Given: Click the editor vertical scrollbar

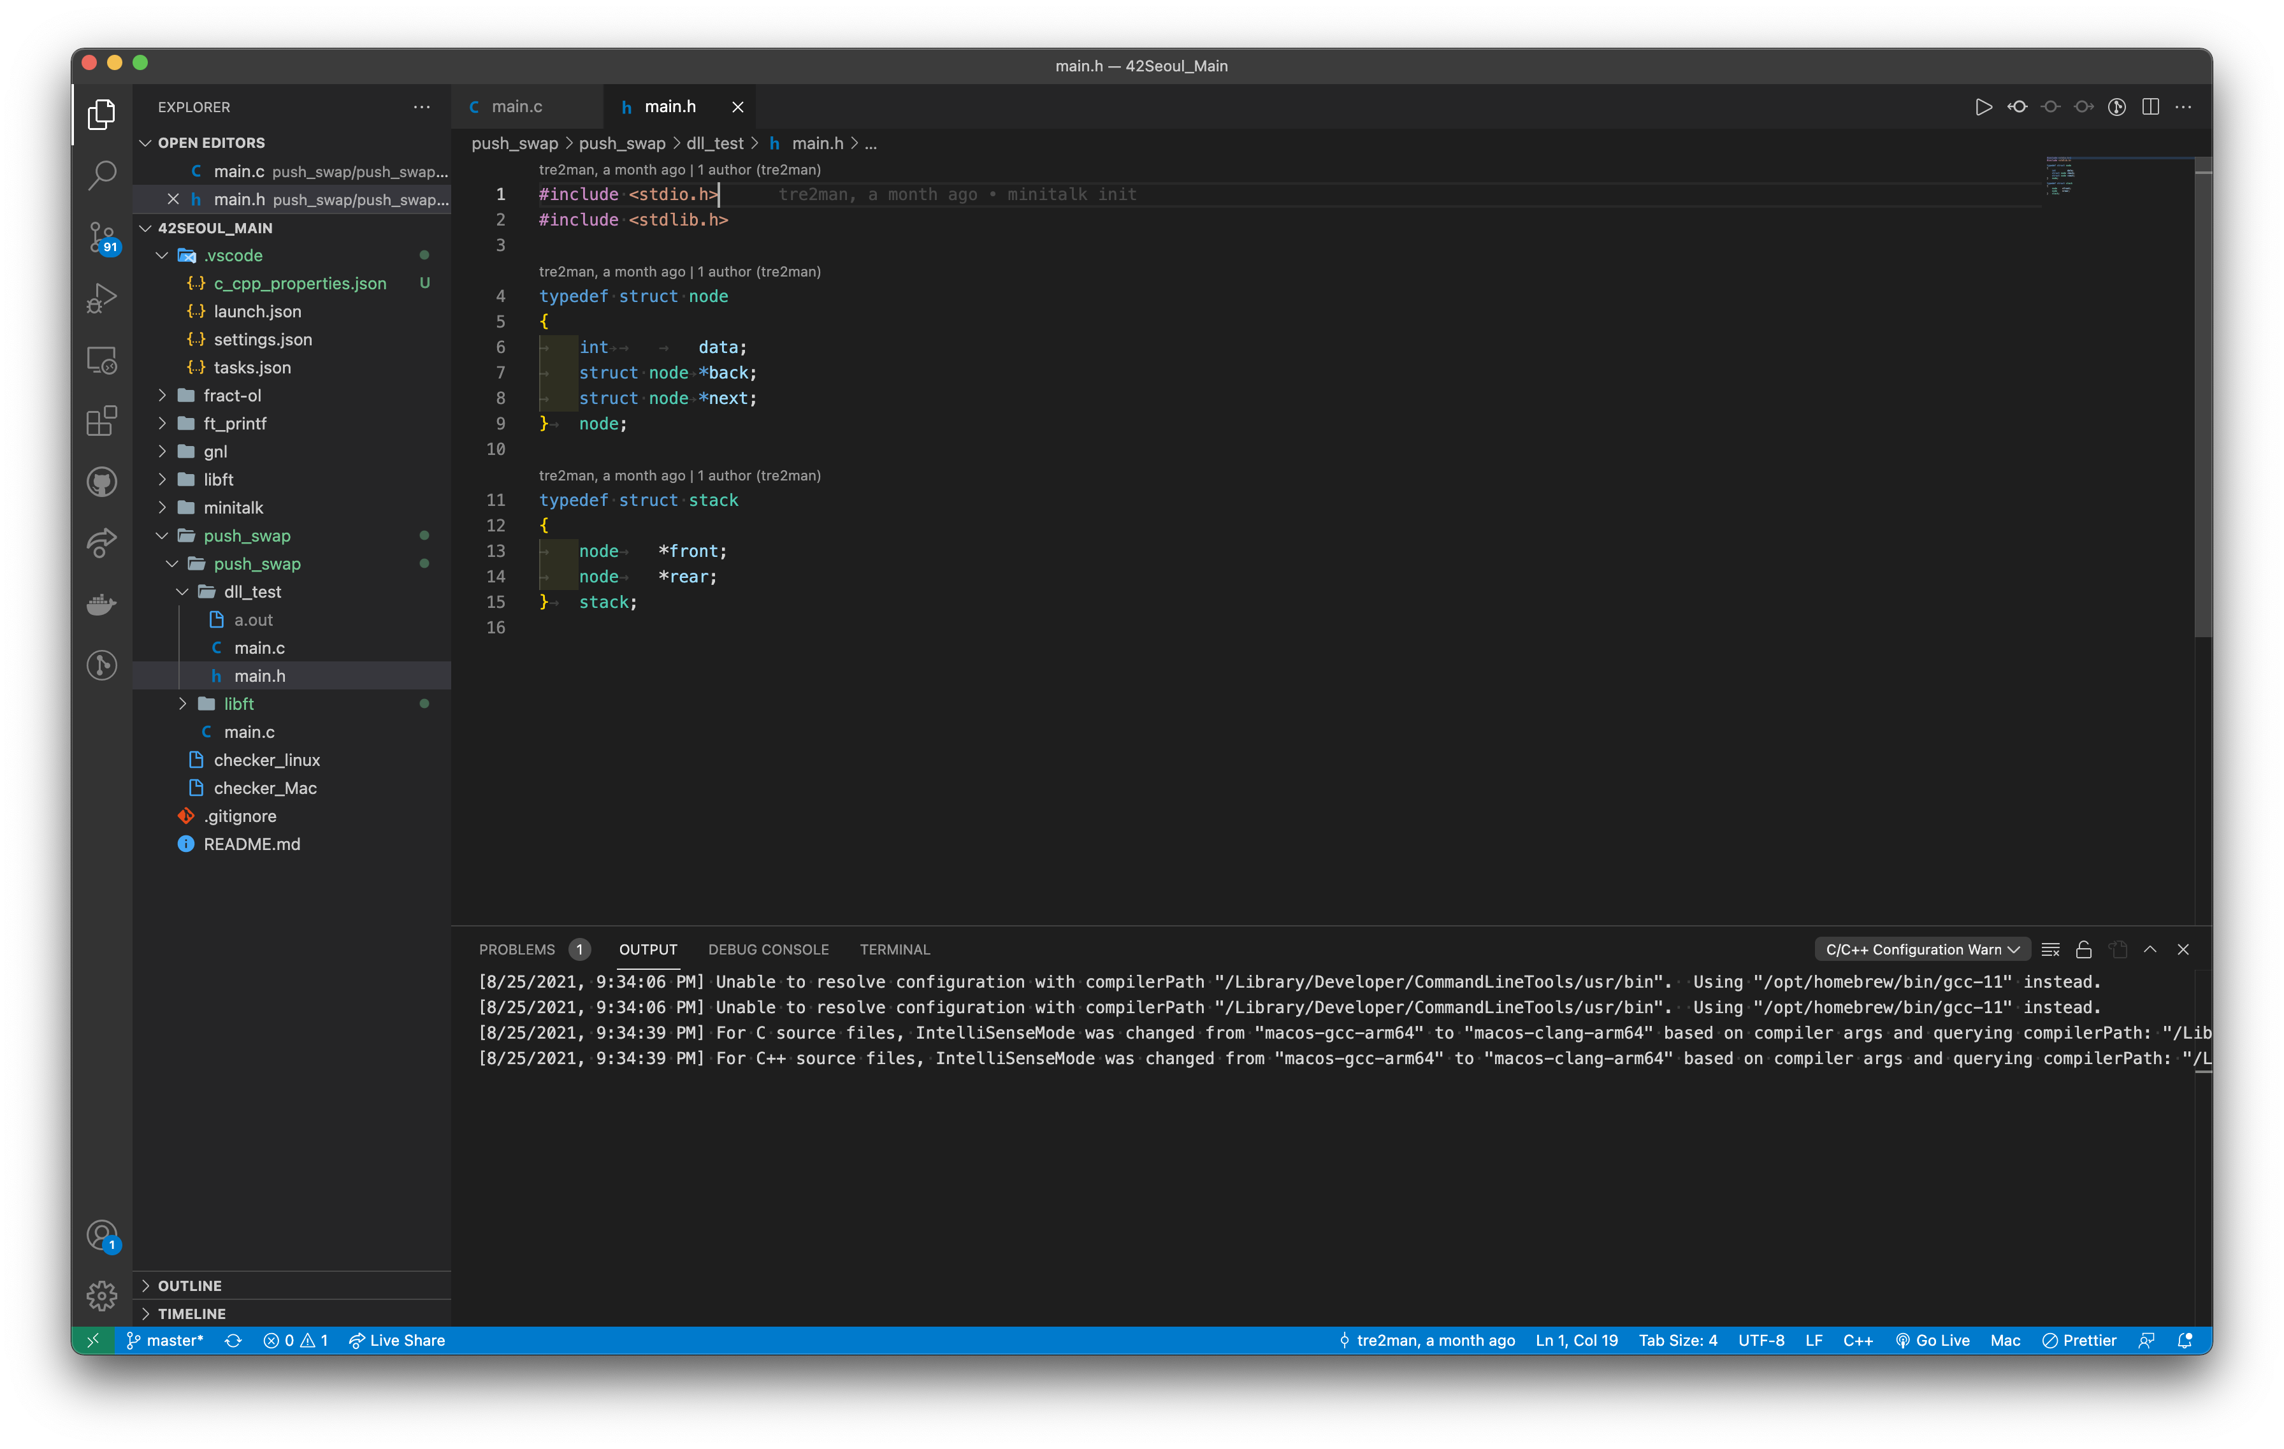Looking at the screenshot, I should [x=2202, y=398].
